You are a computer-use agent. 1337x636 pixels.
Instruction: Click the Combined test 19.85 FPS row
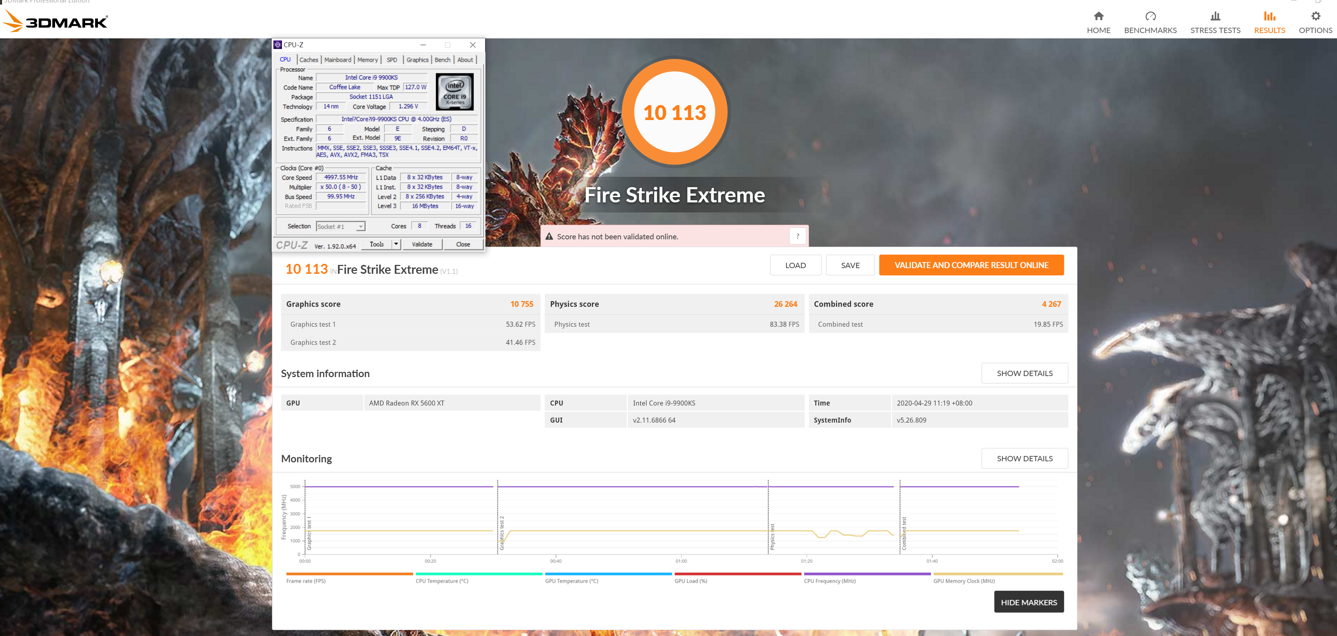tap(939, 324)
